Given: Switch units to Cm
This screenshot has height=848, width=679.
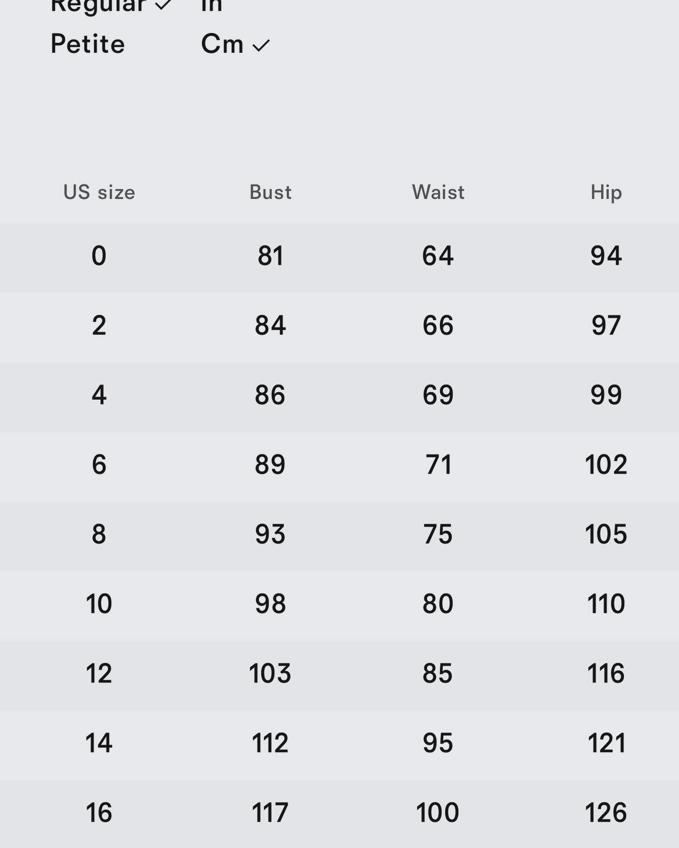Looking at the screenshot, I should [x=222, y=44].
